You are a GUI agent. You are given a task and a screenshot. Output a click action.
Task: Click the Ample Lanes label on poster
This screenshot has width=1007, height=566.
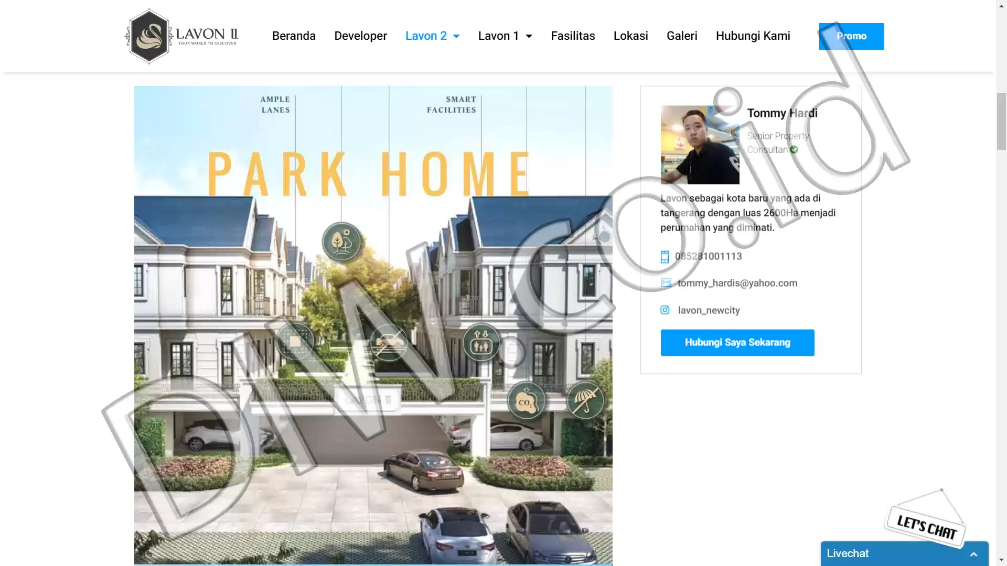(275, 105)
